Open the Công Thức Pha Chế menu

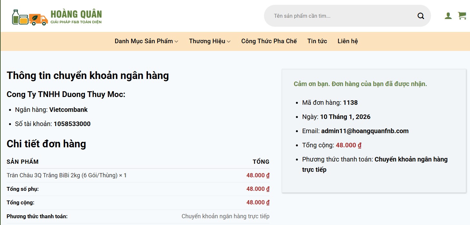pos(269,41)
